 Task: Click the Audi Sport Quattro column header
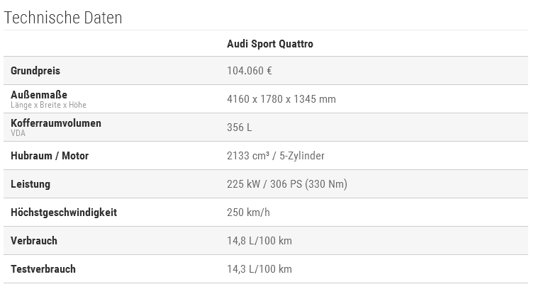tap(269, 44)
